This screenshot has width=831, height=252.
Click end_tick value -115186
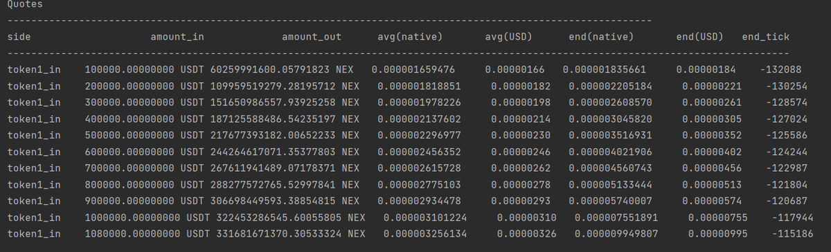point(793,234)
